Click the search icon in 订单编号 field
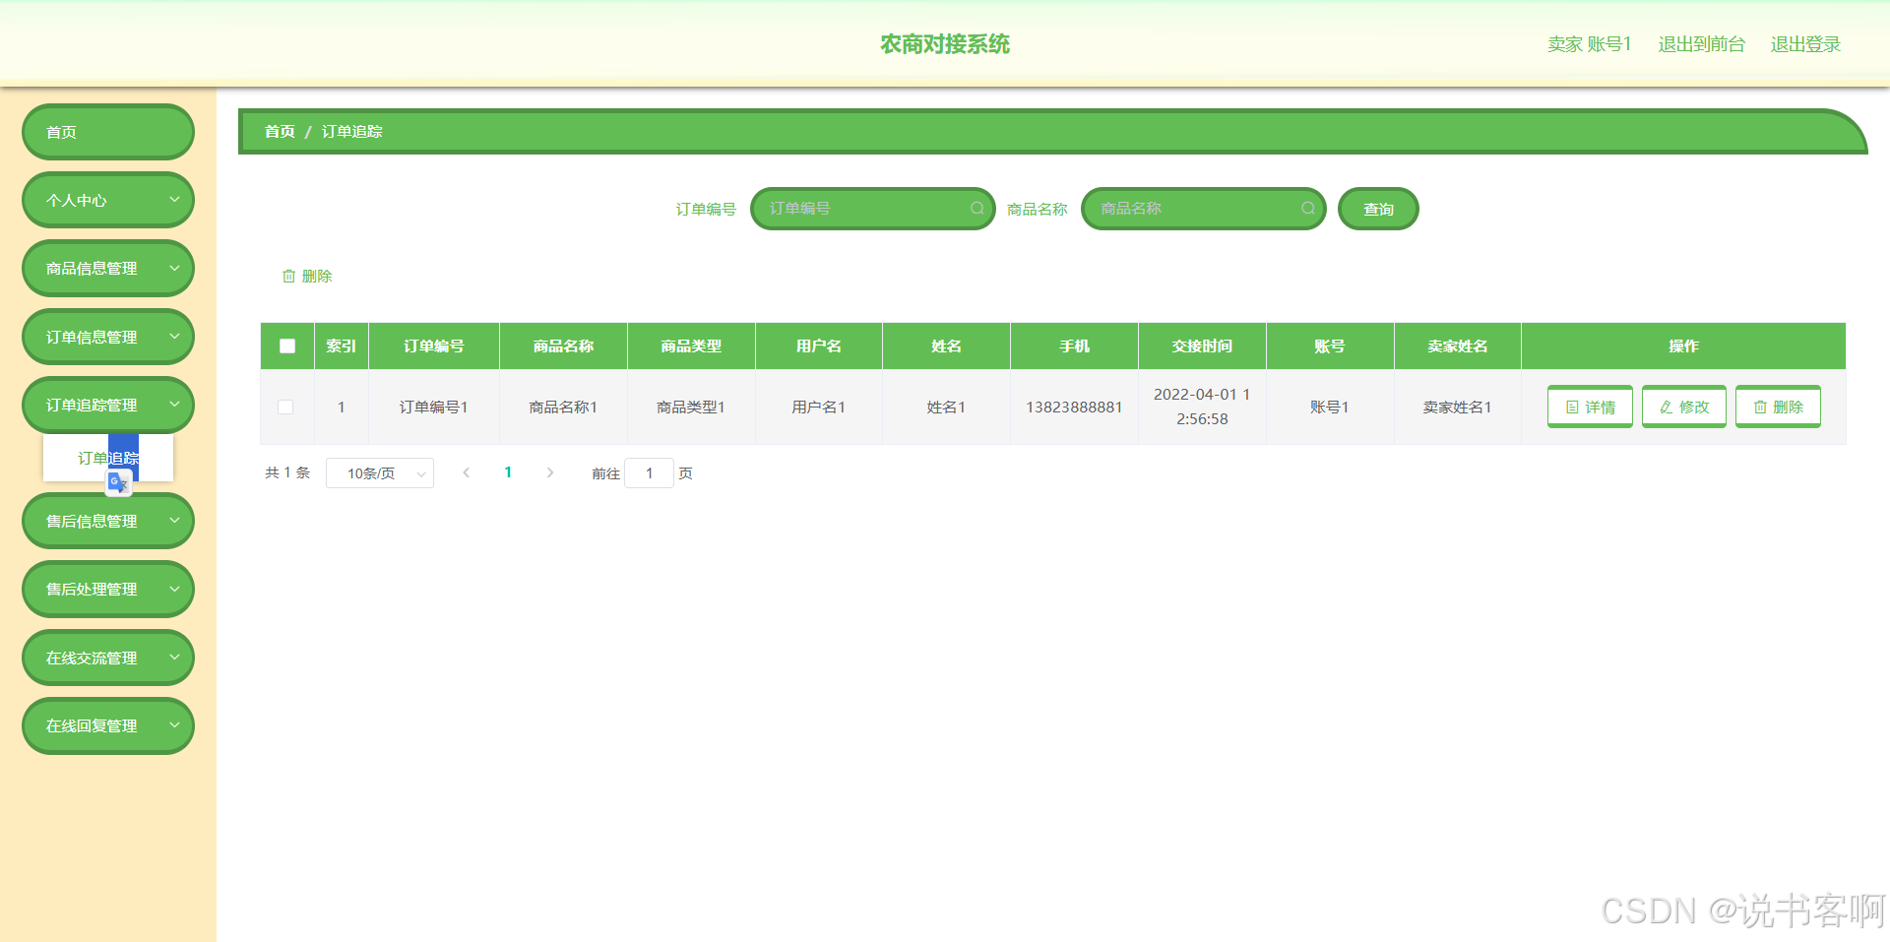Viewport: 1890px width, 942px height. (x=977, y=209)
